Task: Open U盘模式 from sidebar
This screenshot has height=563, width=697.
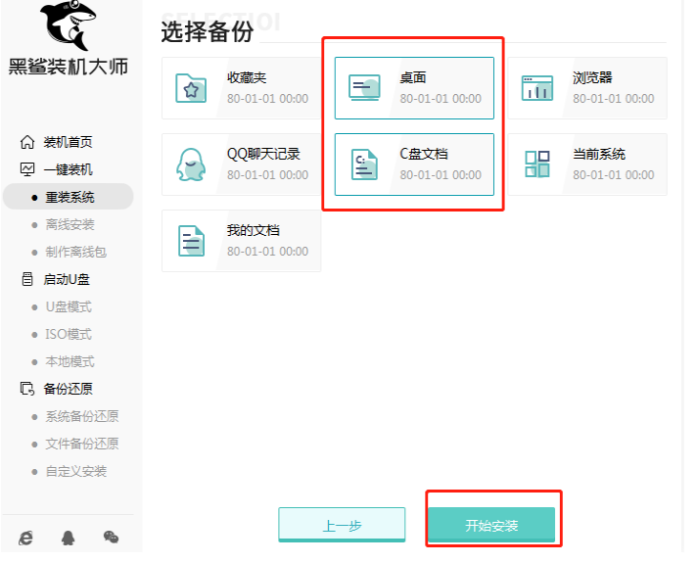Action: (68, 306)
